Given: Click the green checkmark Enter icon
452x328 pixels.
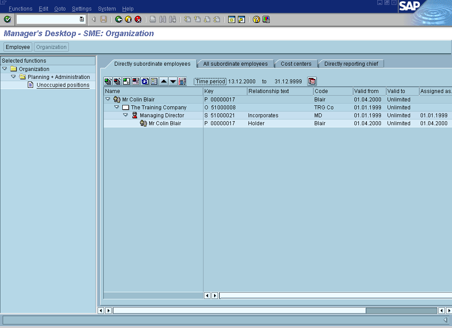Looking at the screenshot, I should [8, 19].
